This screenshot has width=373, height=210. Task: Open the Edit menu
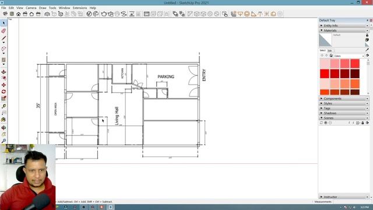coord(11,8)
